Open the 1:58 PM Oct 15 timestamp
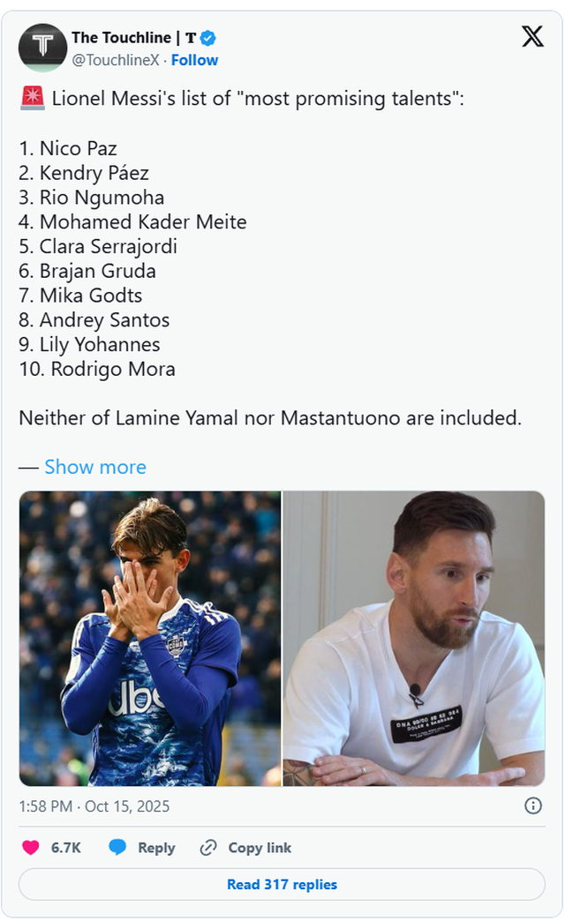The image size is (565, 921). (x=94, y=806)
